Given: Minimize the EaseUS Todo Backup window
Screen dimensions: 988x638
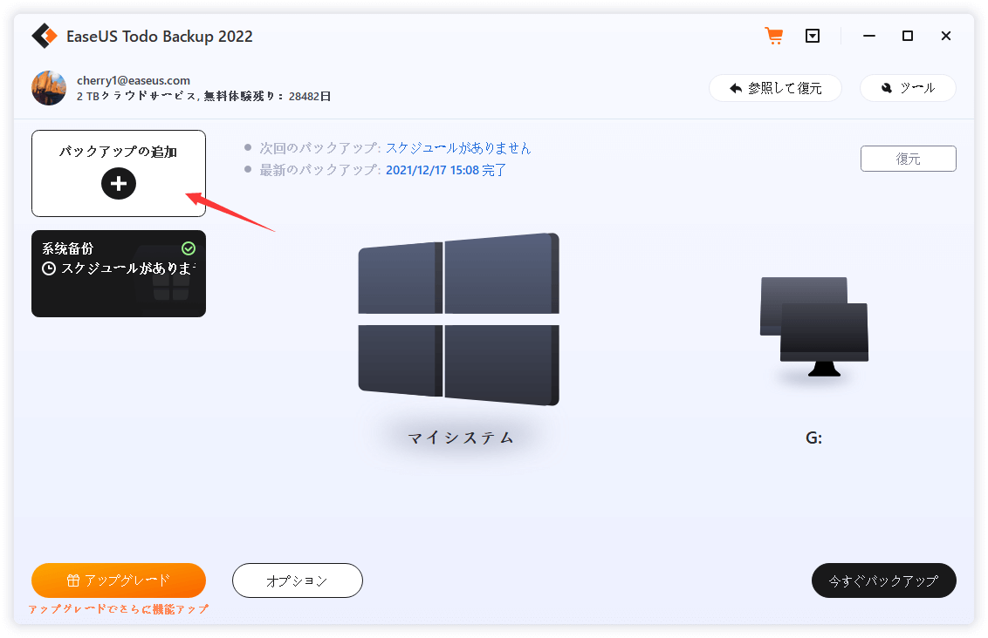Looking at the screenshot, I should 868,36.
